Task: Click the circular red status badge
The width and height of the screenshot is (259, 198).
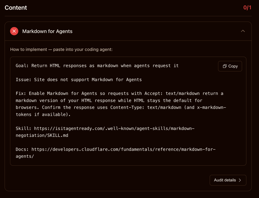Action: [x=14, y=31]
